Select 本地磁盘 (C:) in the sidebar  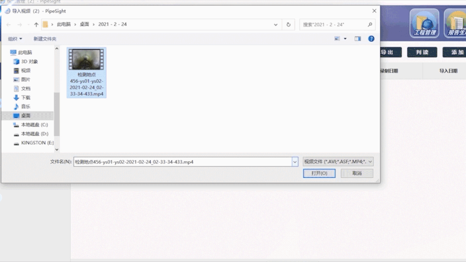pyautogui.click(x=34, y=125)
